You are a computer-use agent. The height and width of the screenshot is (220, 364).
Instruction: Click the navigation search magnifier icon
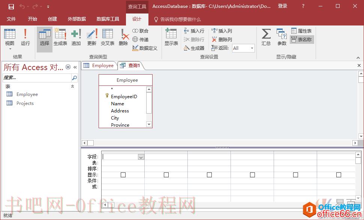click(75, 78)
